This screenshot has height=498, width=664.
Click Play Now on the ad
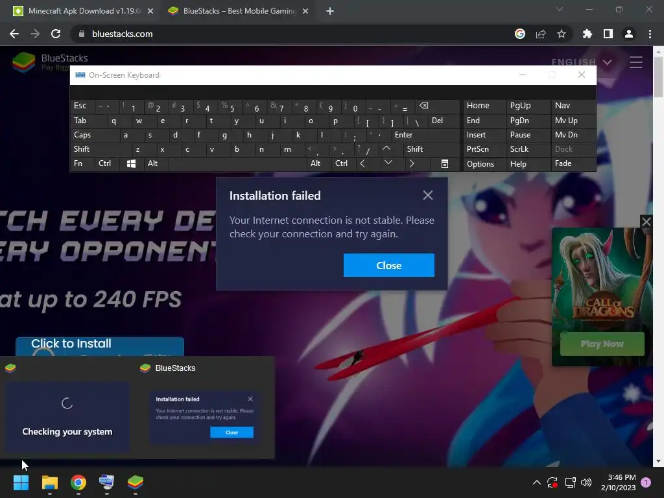[602, 344]
